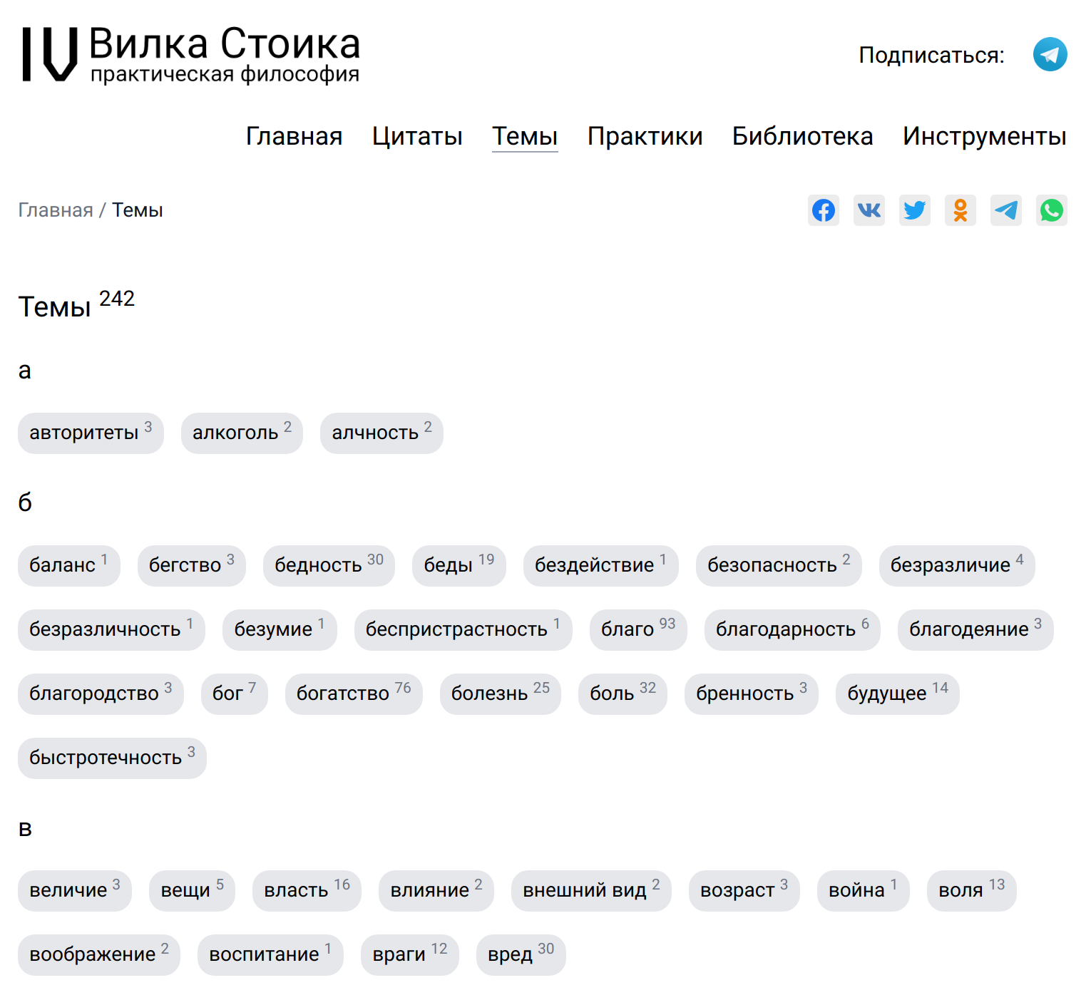Share page via Telegram share icon

tap(1005, 210)
